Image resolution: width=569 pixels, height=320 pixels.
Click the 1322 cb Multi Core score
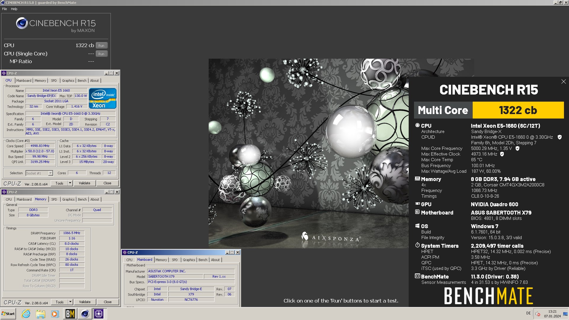(x=518, y=110)
